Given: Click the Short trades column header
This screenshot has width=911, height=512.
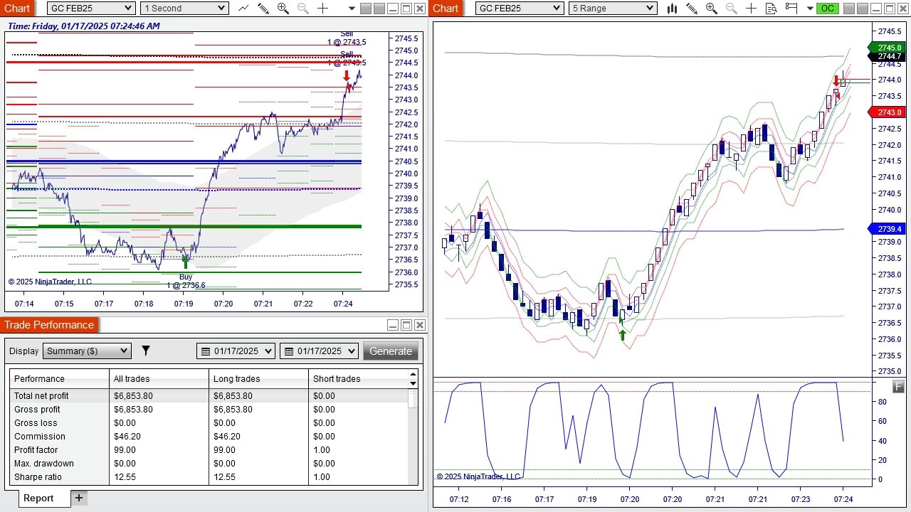Looking at the screenshot, I should point(358,379).
